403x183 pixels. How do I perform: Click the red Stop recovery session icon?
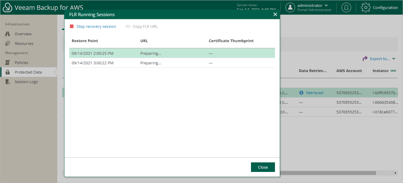coord(72,26)
